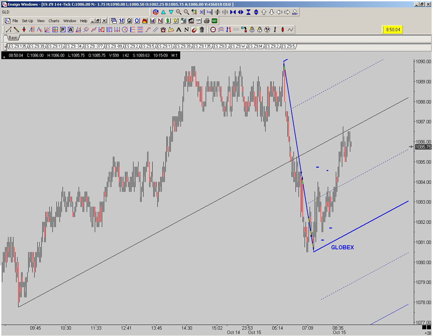This screenshot has height=336, width=433.
Task: Click the cyan down triangle icon
Action: [171, 12]
